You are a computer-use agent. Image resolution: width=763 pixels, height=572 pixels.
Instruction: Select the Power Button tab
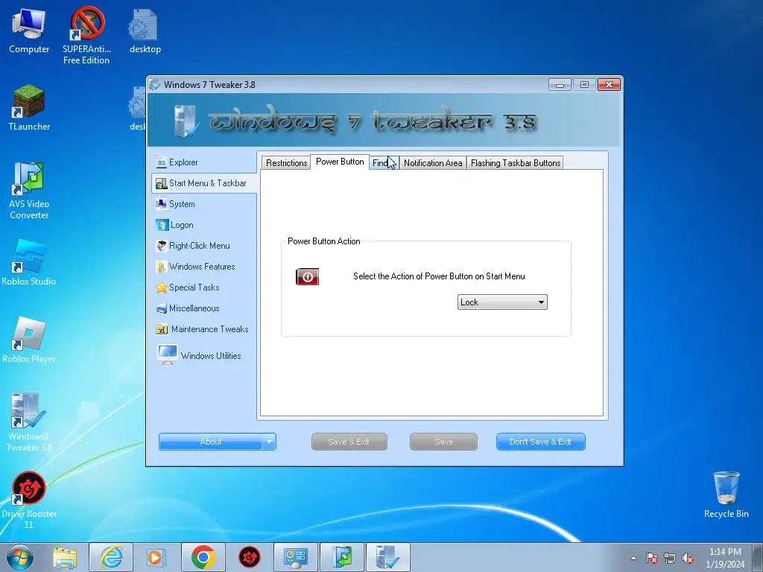click(340, 162)
